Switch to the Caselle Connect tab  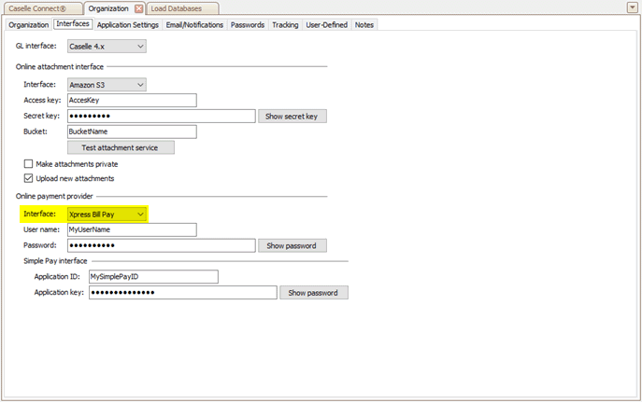[42, 8]
